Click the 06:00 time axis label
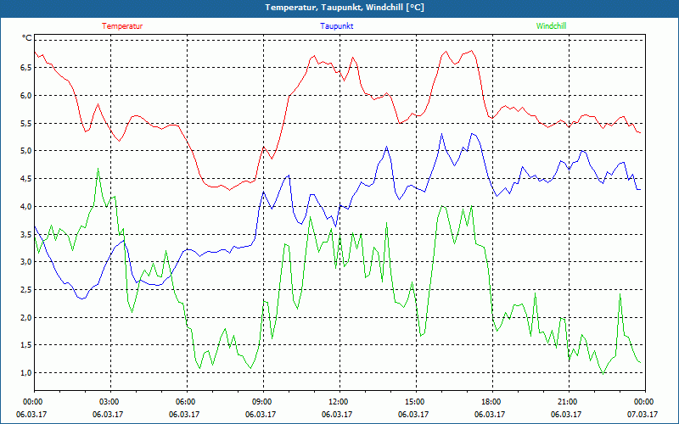The width and height of the screenshot is (679, 424). point(185,402)
